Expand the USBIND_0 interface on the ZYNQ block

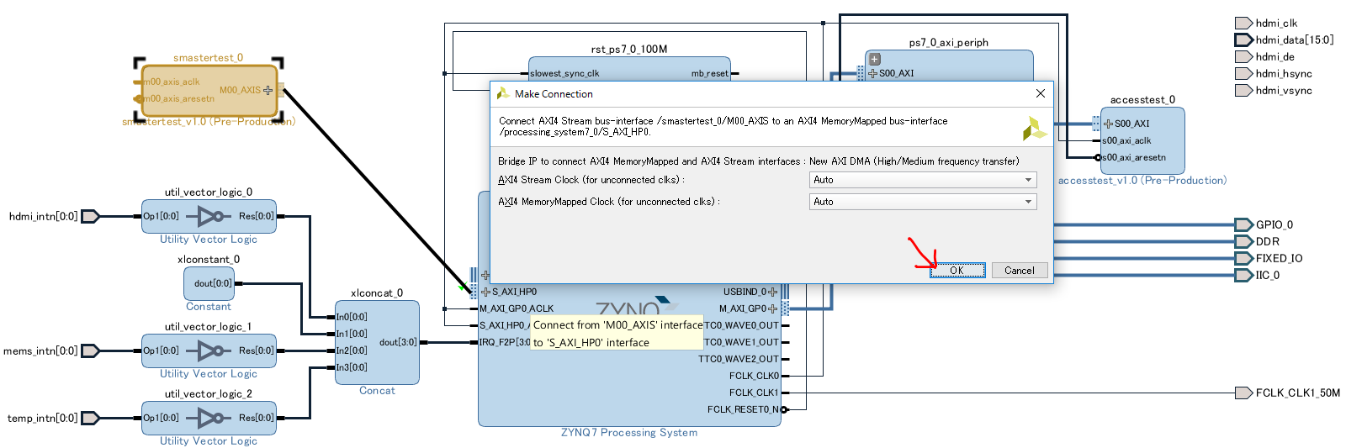click(x=773, y=292)
